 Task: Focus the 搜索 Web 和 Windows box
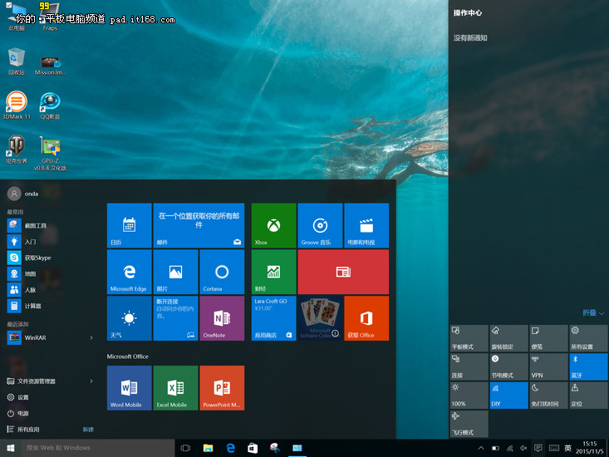click(98, 448)
